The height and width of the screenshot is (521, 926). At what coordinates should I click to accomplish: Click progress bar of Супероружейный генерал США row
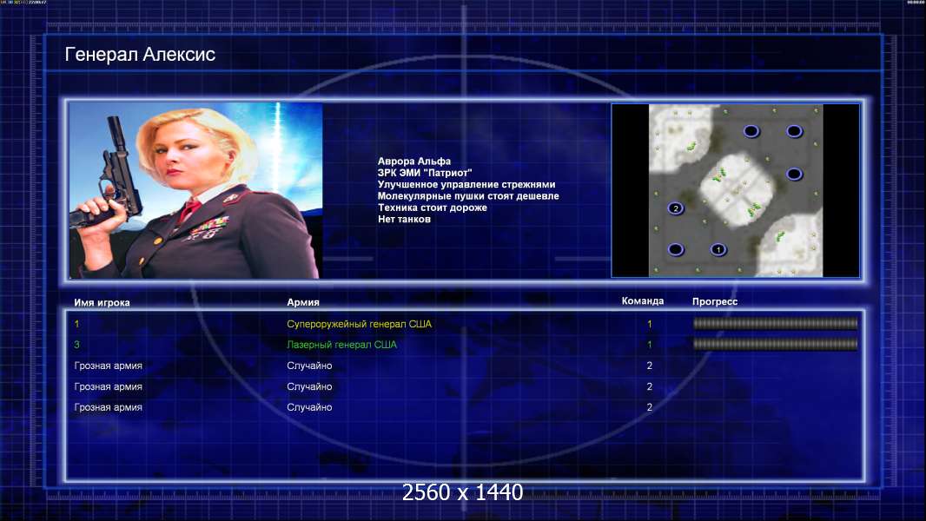[x=775, y=323]
